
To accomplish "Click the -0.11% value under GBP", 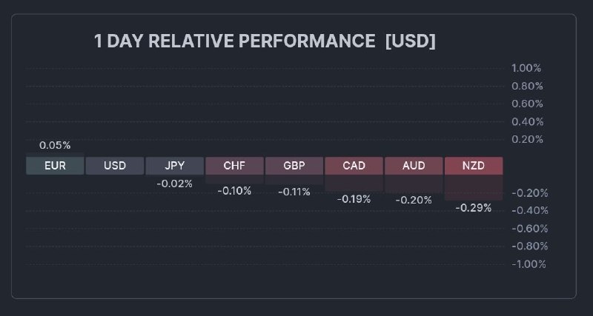I will tap(294, 192).
